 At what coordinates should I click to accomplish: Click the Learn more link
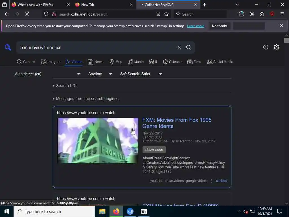[x=196, y=26]
